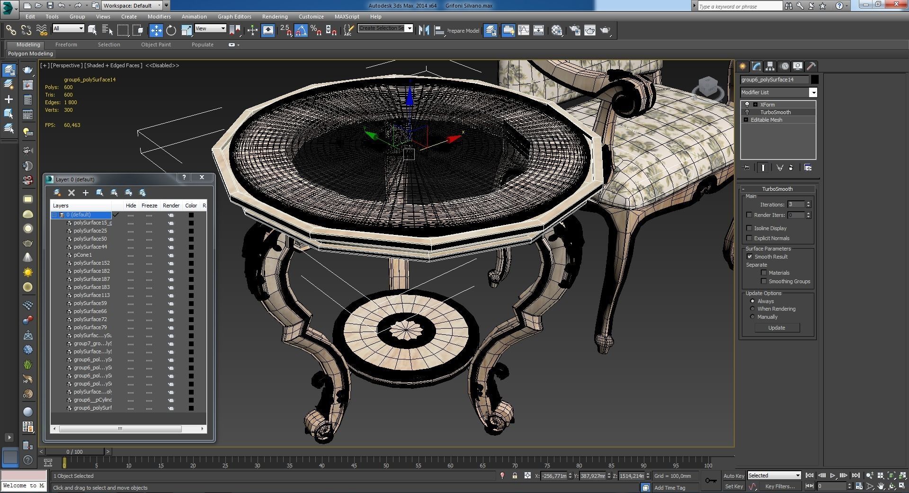Image resolution: width=909 pixels, height=493 pixels.
Task: Select the Manually update option
Action: (x=752, y=317)
